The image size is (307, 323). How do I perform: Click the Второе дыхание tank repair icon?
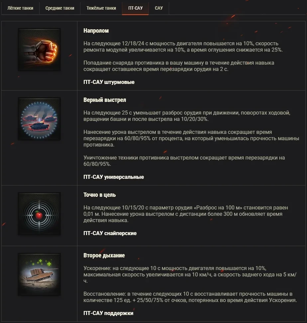[39, 274]
